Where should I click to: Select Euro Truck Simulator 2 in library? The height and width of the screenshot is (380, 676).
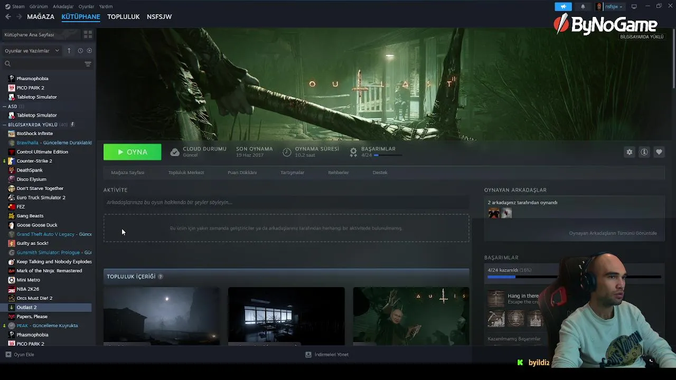pyautogui.click(x=41, y=197)
